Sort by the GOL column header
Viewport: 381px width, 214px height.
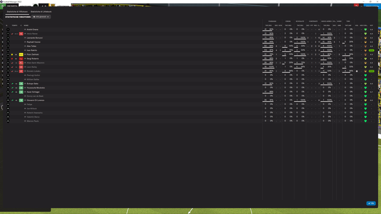click(357, 26)
